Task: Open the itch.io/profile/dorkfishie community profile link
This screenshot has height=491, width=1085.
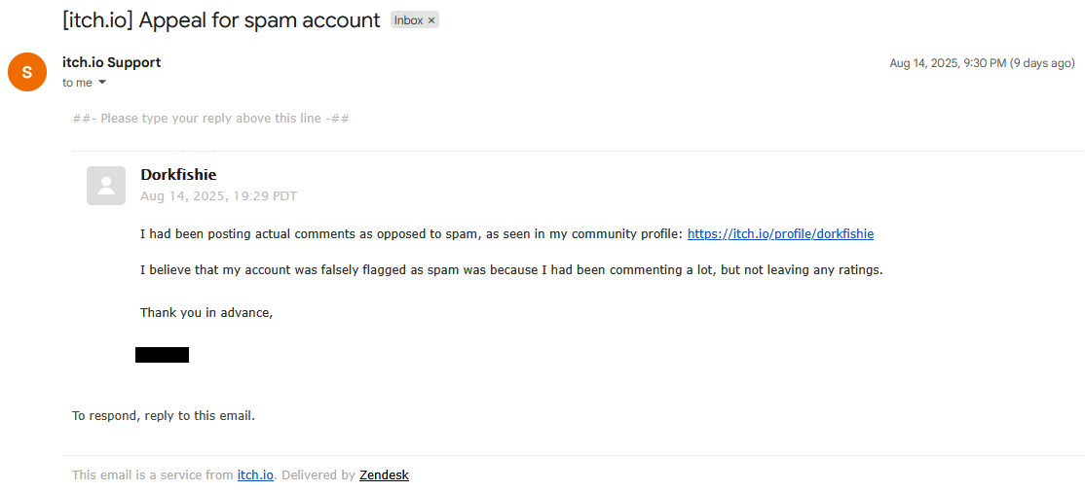Action: [x=780, y=233]
